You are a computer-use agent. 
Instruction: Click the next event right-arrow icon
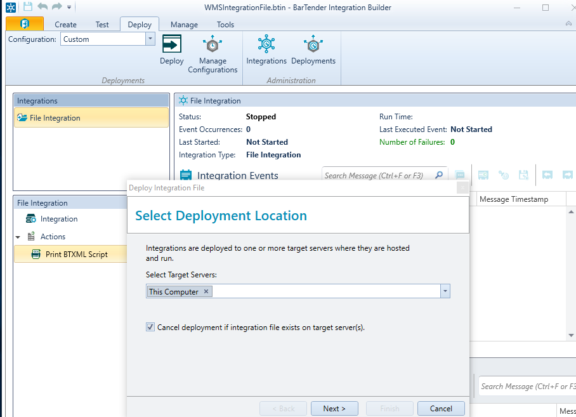tap(568, 175)
